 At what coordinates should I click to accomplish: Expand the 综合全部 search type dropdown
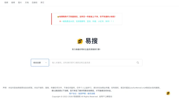click(x=40, y=63)
